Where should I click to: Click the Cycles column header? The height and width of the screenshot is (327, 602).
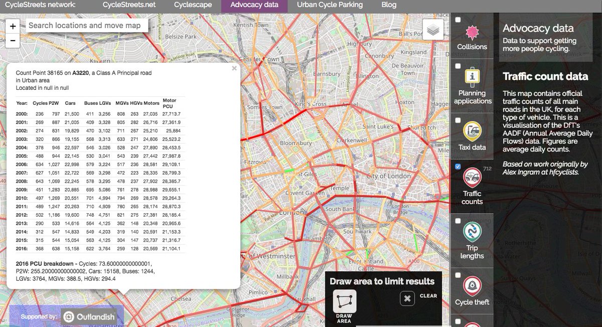pyautogui.click(x=40, y=103)
